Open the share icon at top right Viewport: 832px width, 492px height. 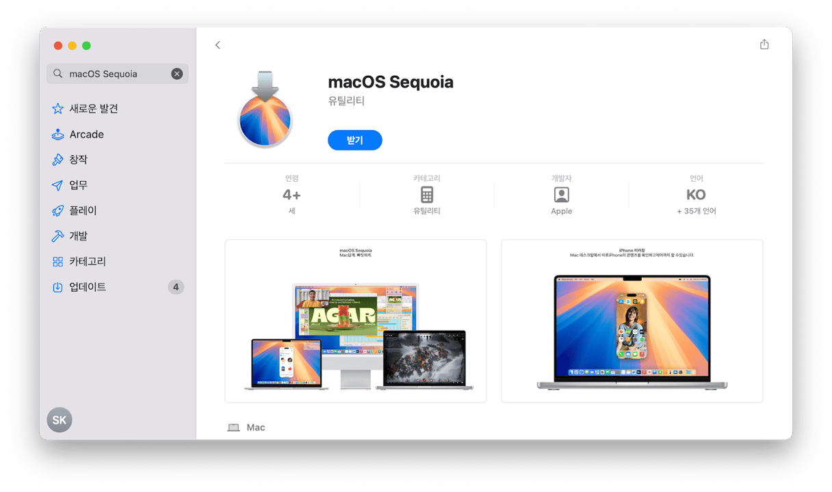click(x=764, y=44)
